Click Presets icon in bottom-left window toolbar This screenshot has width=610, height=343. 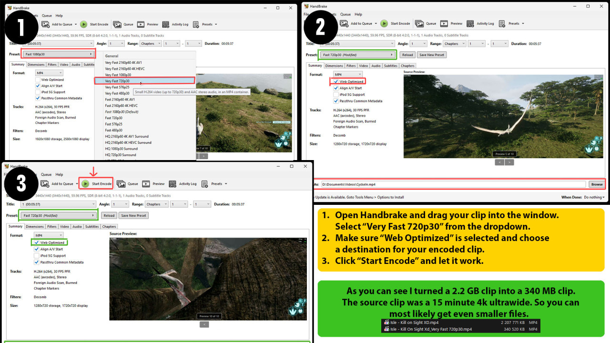tap(204, 183)
